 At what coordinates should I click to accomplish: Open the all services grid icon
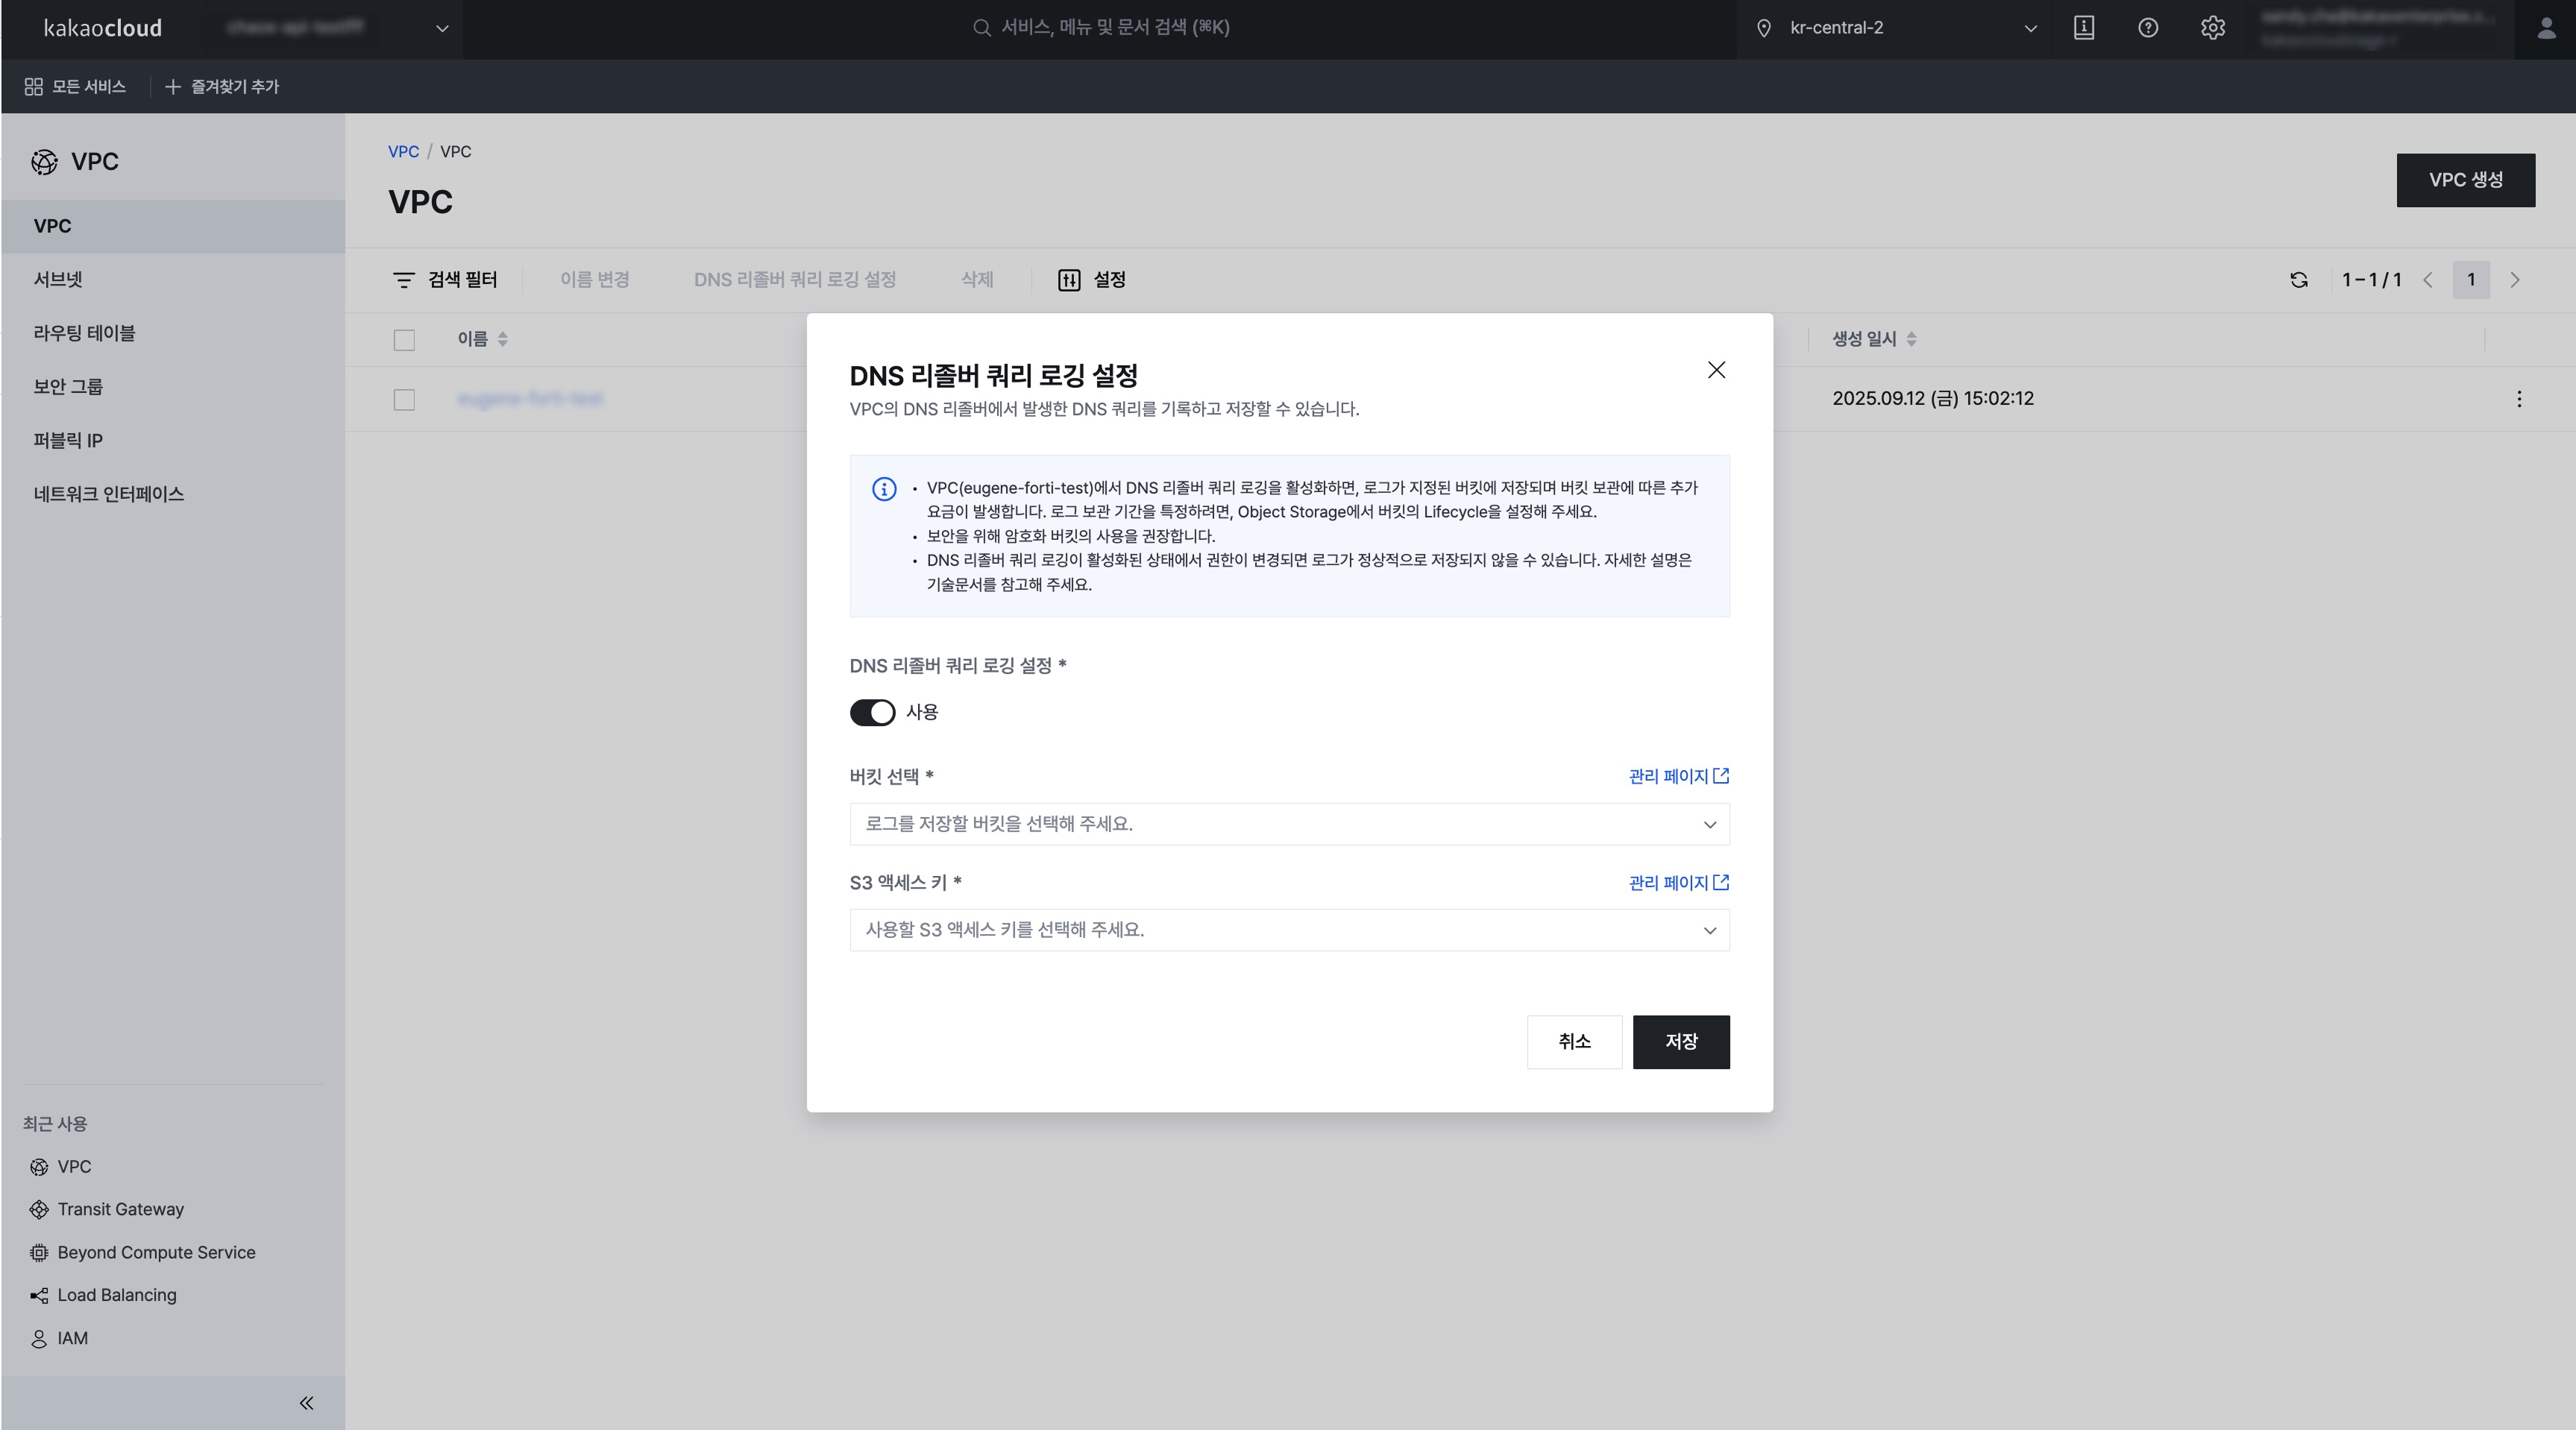tap(33, 87)
